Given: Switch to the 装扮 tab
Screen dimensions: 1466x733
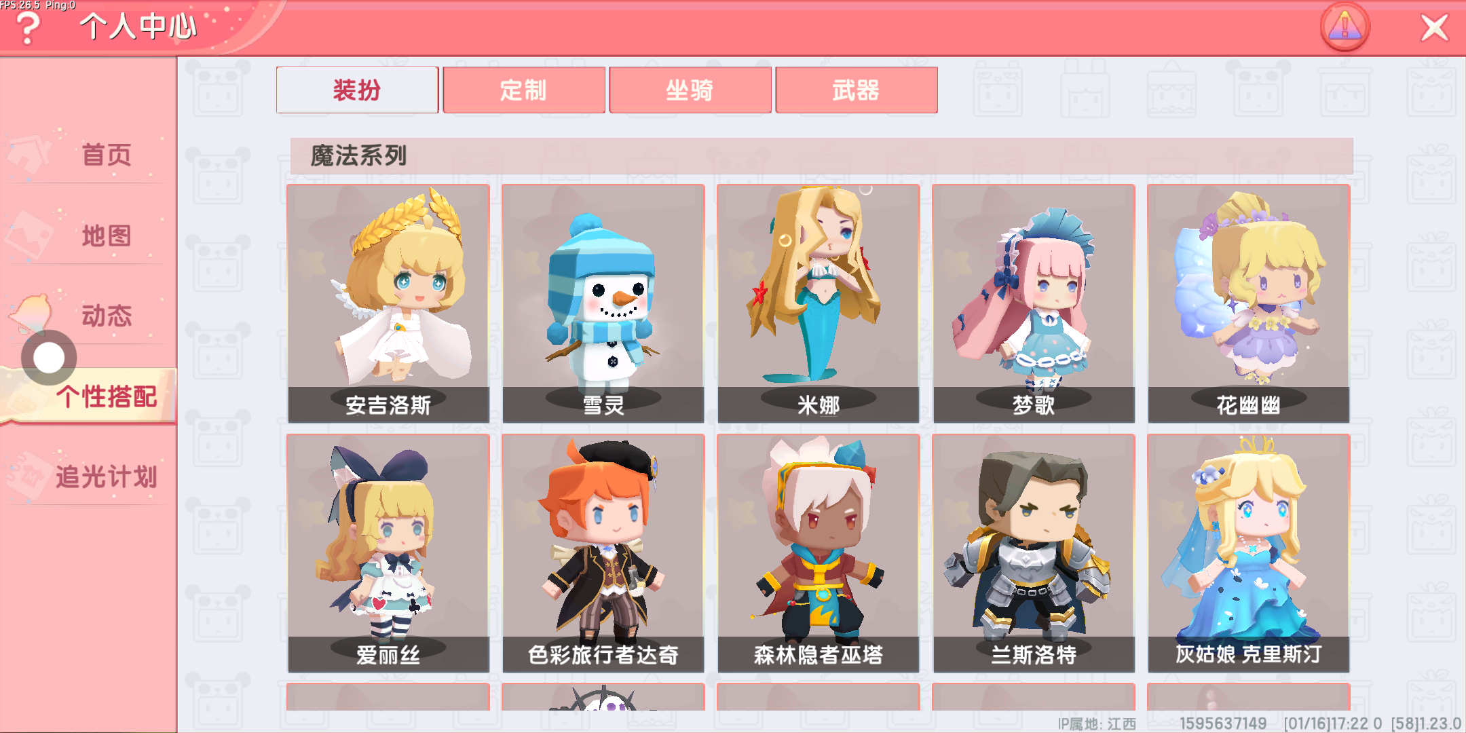Looking at the screenshot, I should tap(357, 90).
